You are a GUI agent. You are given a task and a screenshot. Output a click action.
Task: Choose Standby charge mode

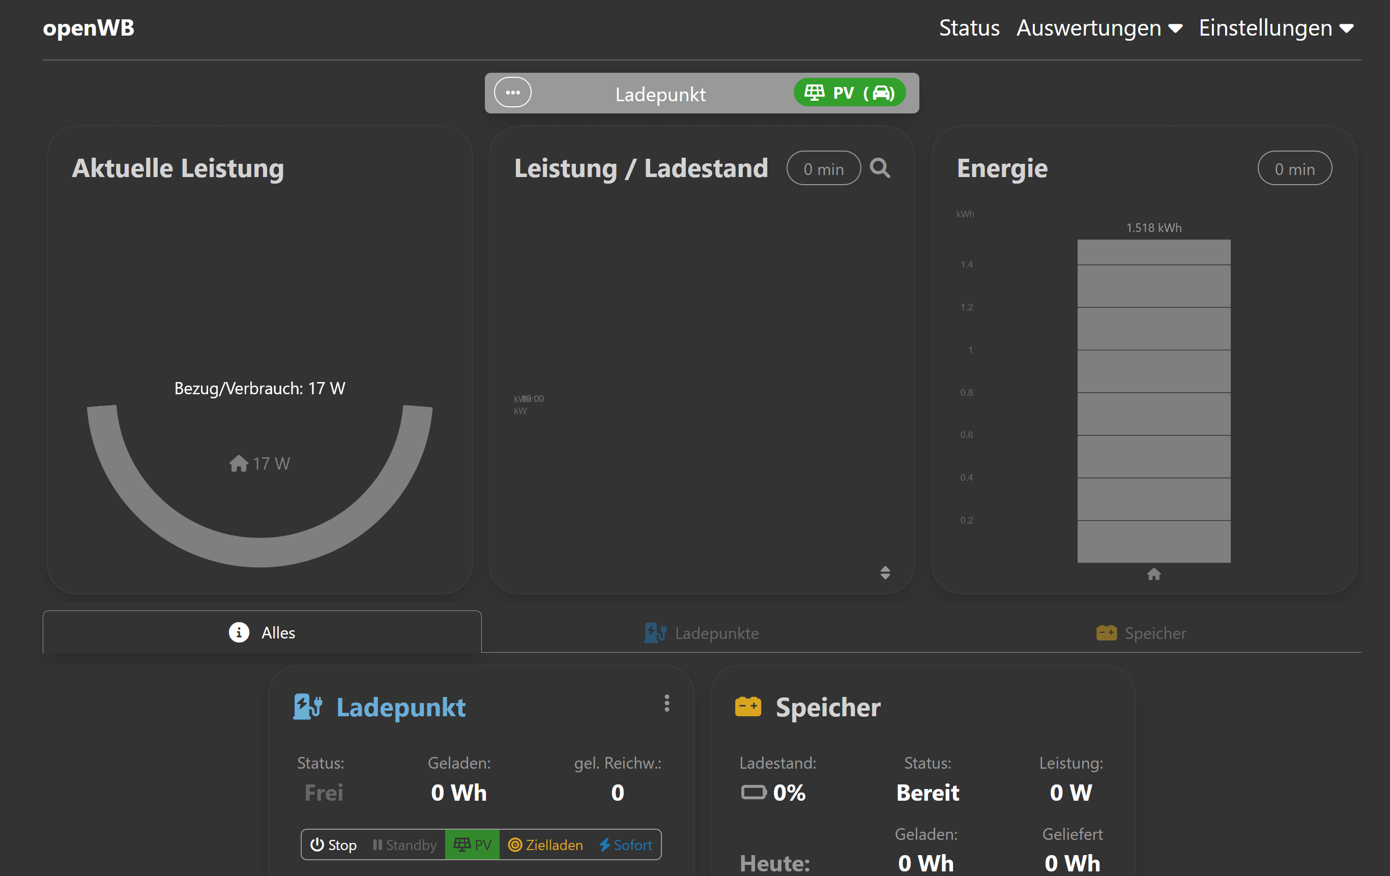coord(404,845)
